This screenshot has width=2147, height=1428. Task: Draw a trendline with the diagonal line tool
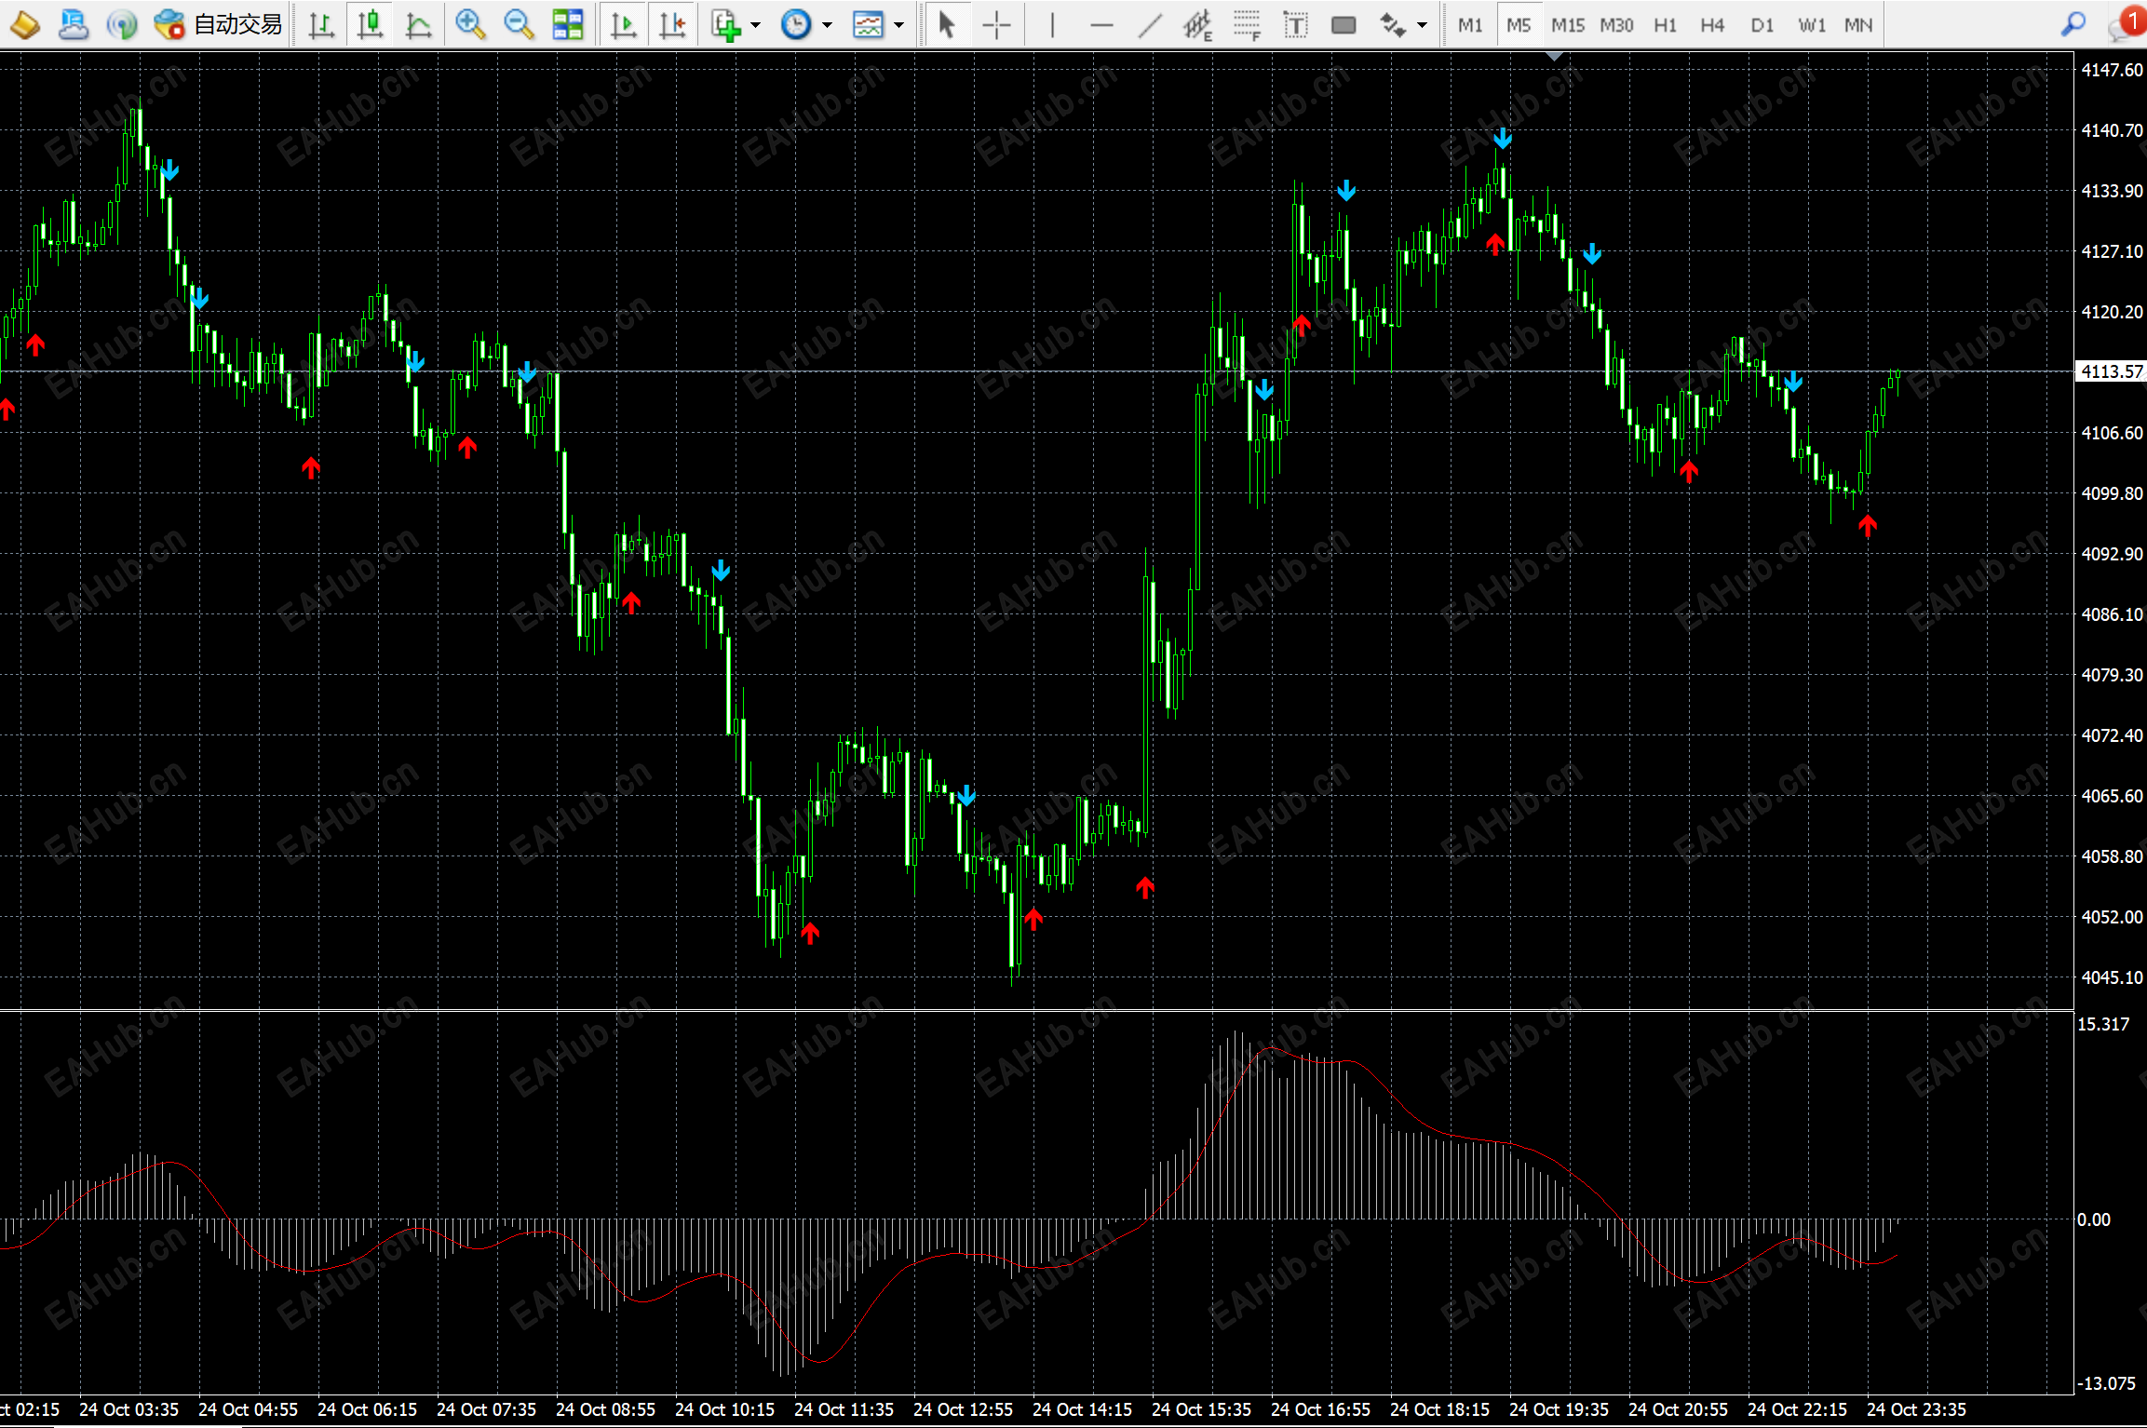(1151, 25)
